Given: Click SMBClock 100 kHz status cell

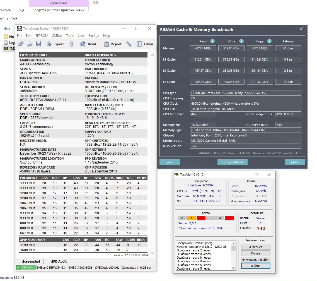Looking at the screenshot, I should point(107,267).
